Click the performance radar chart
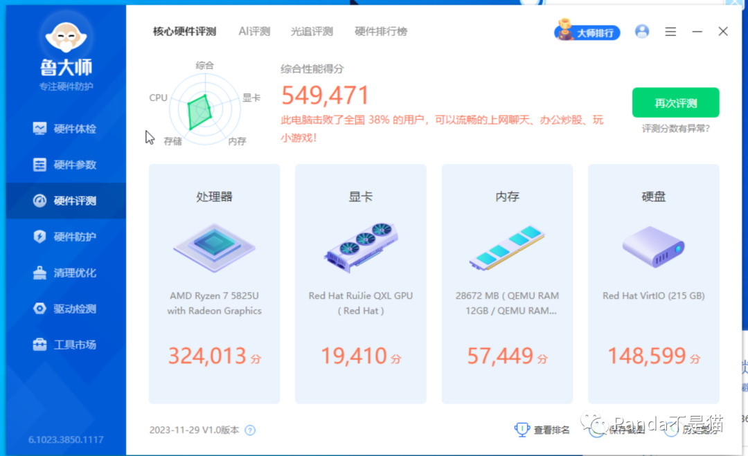The height and width of the screenshot is (456, 748). tap(205, 109)
